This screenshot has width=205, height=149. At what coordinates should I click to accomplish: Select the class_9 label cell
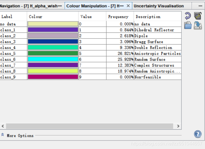[x=14, y=77]
